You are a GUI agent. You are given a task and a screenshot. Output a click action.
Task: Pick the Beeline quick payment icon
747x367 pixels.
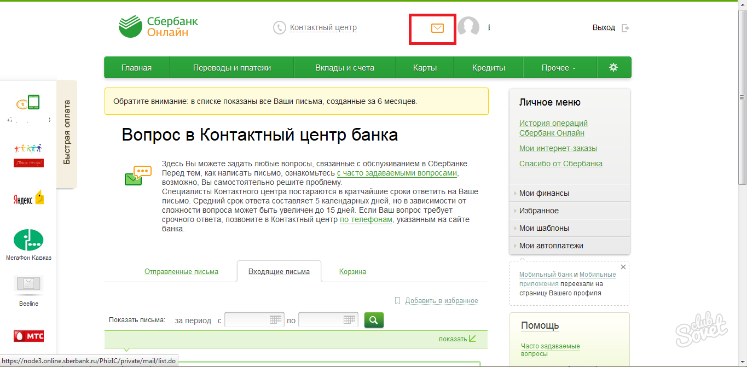coord(28,284)
